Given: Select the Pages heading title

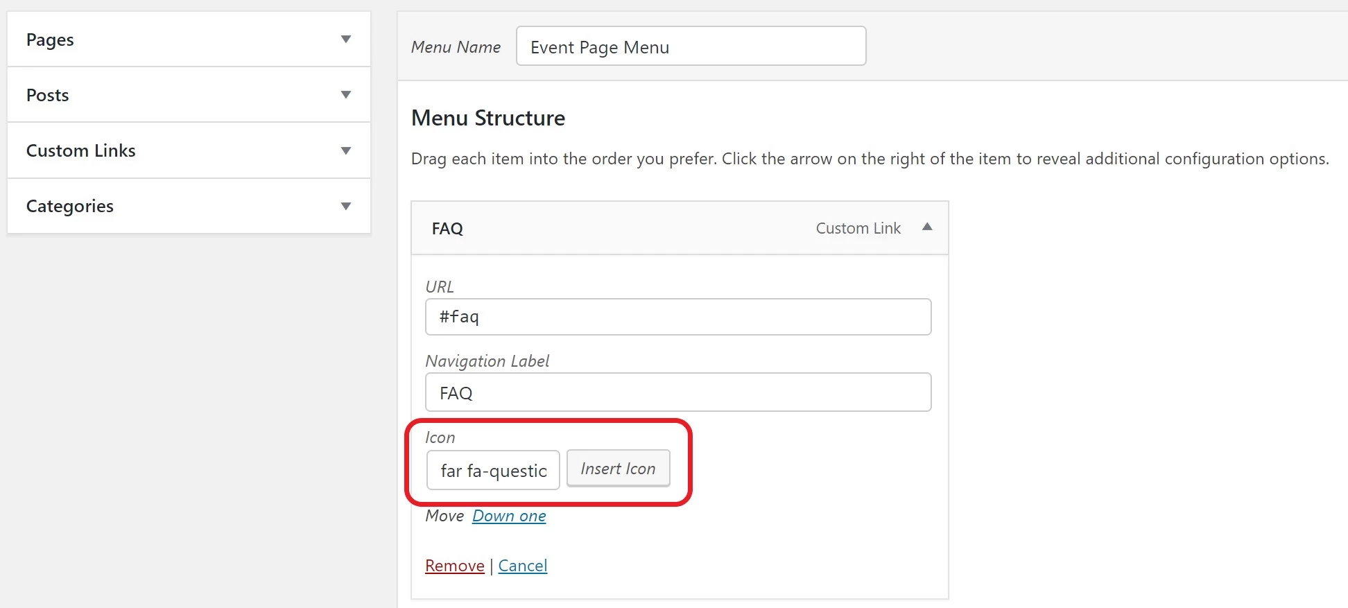Looking at the screenshot, I should [x=50, y=40].
